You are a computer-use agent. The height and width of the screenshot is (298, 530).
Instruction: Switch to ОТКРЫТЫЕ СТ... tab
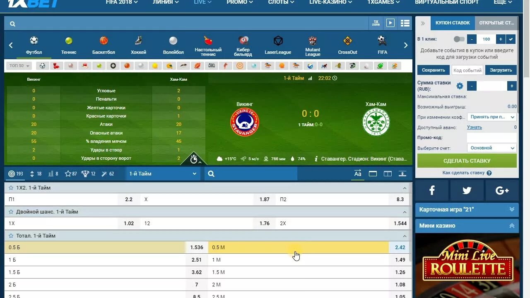(496, 23)
